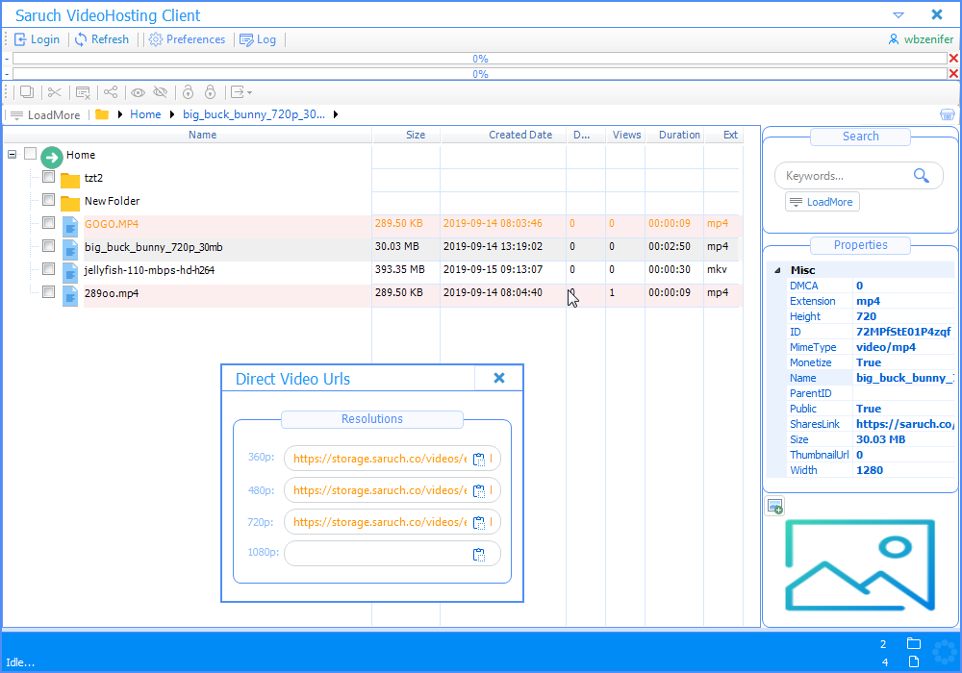Open the Log from the top toolbar
The height and width of the screenshot is (673, 962).
click(258, 39)
